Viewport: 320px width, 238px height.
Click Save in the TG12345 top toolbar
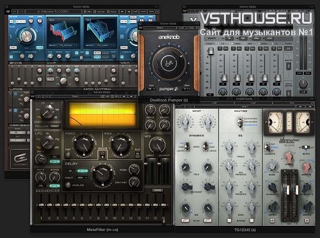coord(292,103)
